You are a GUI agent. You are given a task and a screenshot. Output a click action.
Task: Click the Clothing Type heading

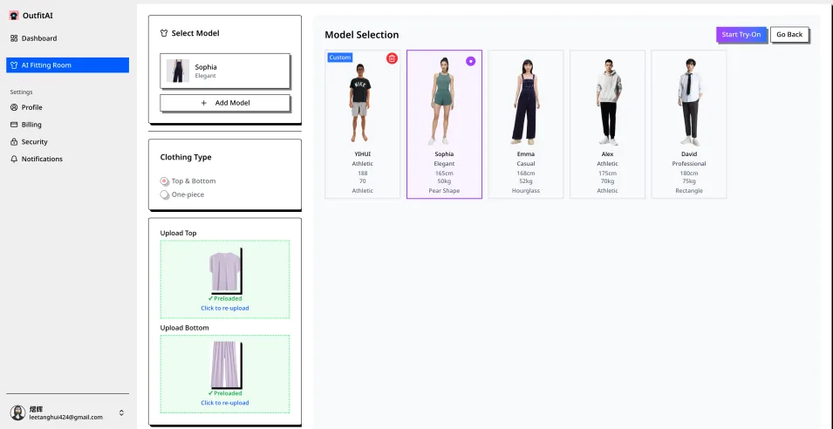pyautogui.click(x=186, y=157)
